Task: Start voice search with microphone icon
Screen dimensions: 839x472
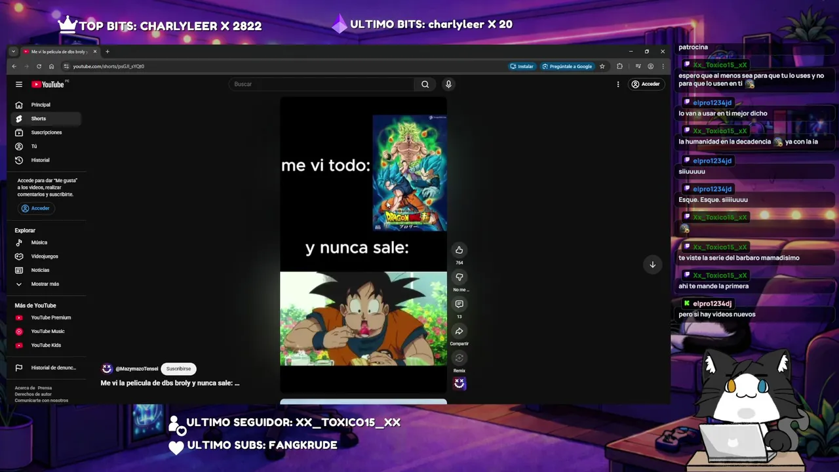Action: point(448,84)
